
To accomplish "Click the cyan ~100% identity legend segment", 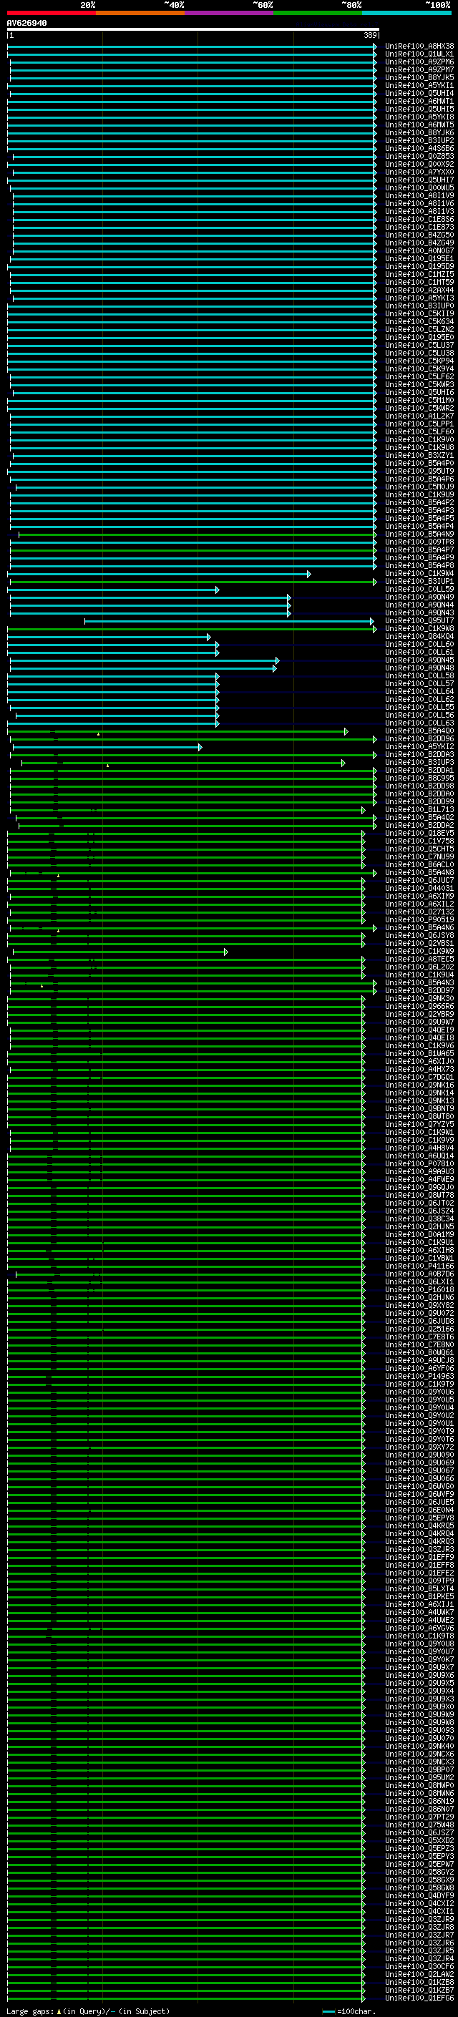I will (x=406, y=13).
